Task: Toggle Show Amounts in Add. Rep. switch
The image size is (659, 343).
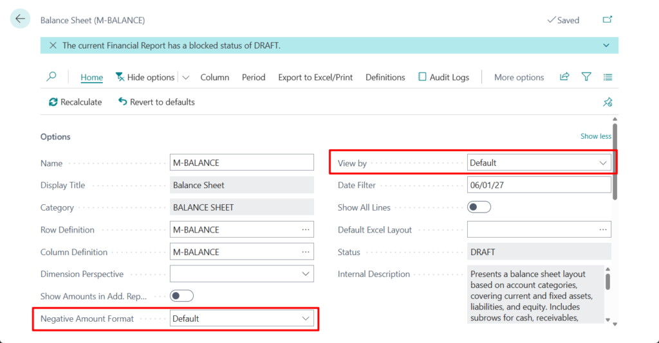Action: tap(181, 296)
